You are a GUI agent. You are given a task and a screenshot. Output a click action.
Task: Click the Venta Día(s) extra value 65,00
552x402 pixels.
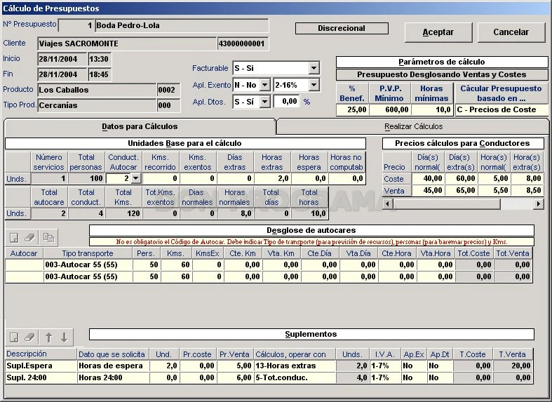point(461,190)
